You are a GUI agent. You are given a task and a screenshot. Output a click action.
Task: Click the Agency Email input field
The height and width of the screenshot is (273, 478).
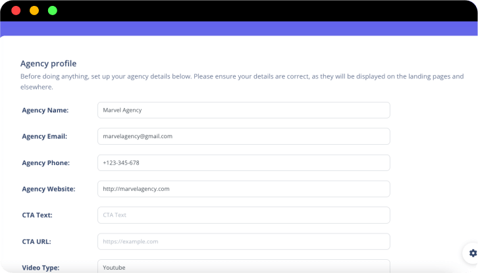[x=244, y=136]
